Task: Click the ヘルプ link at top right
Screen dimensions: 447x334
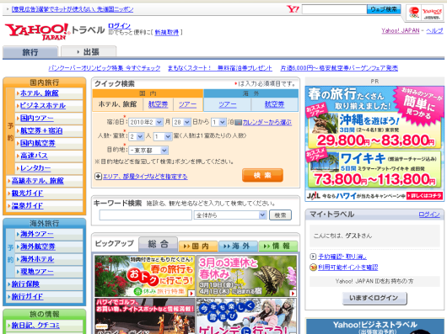Action: (x=434, y=30)
